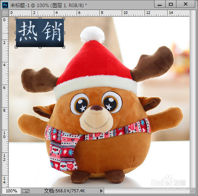
Task: Open the status bar info arrow menu
Action: (101, 191)
